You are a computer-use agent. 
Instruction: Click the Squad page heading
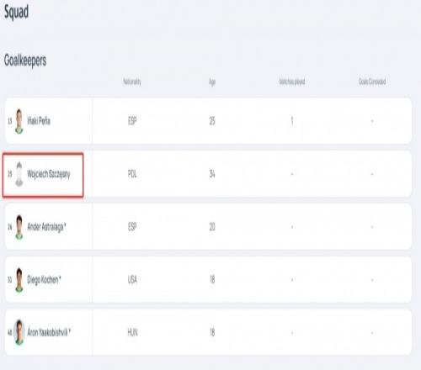tap(16, 12)
